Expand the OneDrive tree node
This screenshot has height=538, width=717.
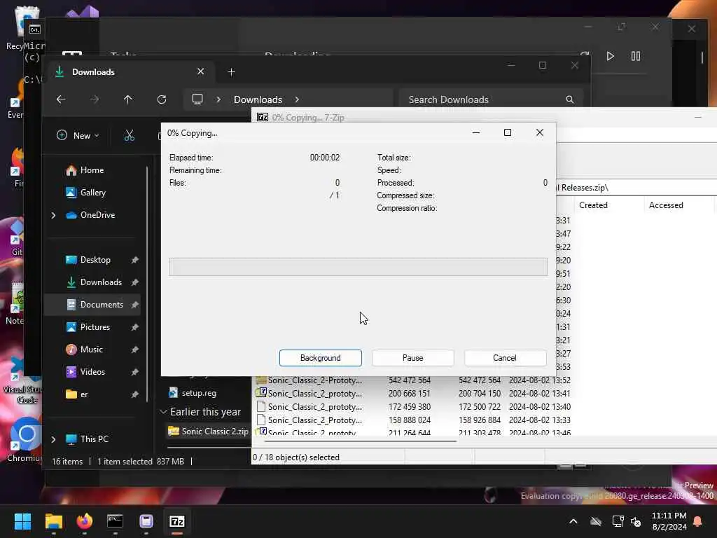click(53, 215)
